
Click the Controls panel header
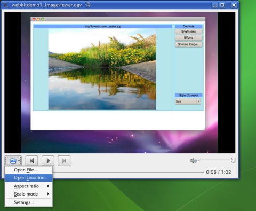(189, 26)
